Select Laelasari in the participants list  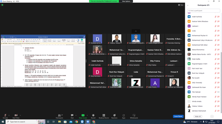(x=204, y=26)
